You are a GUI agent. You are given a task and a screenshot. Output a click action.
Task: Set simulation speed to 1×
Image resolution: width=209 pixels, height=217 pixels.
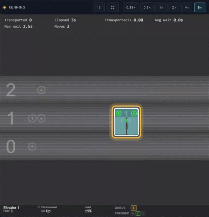(x=161, y=7)
